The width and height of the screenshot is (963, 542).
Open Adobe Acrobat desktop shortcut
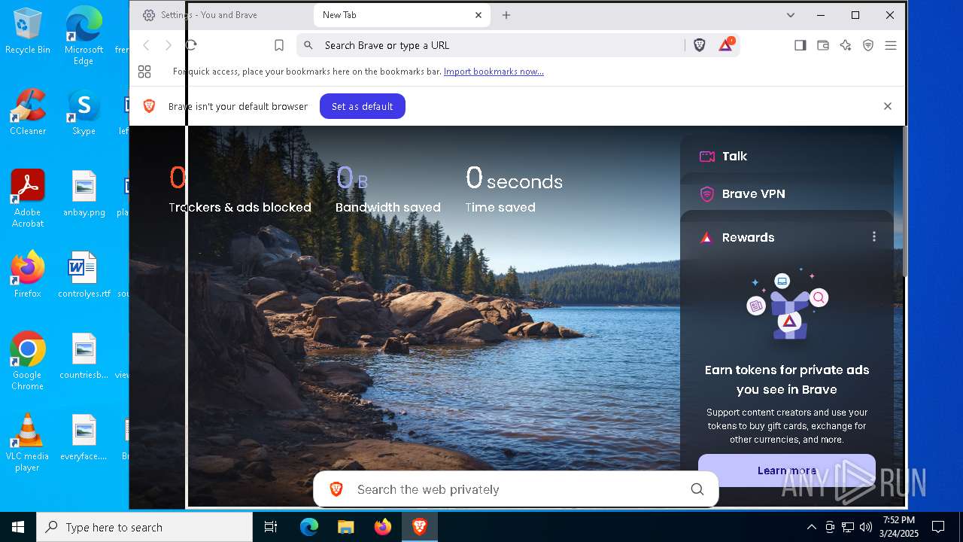pyautogui.click(x=28, y=199)
